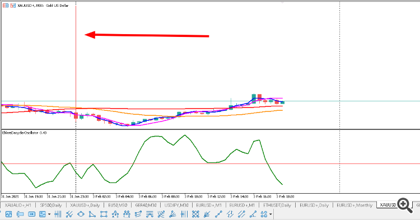Click the shapes group icon before last arrow
The width and height of the screenshot is (420, 220).
pos(264,214)
